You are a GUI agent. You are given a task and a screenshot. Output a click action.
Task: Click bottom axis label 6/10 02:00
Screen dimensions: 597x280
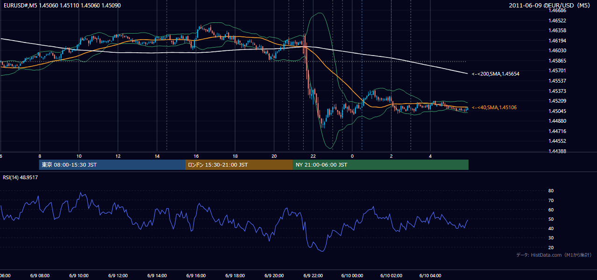391,276
